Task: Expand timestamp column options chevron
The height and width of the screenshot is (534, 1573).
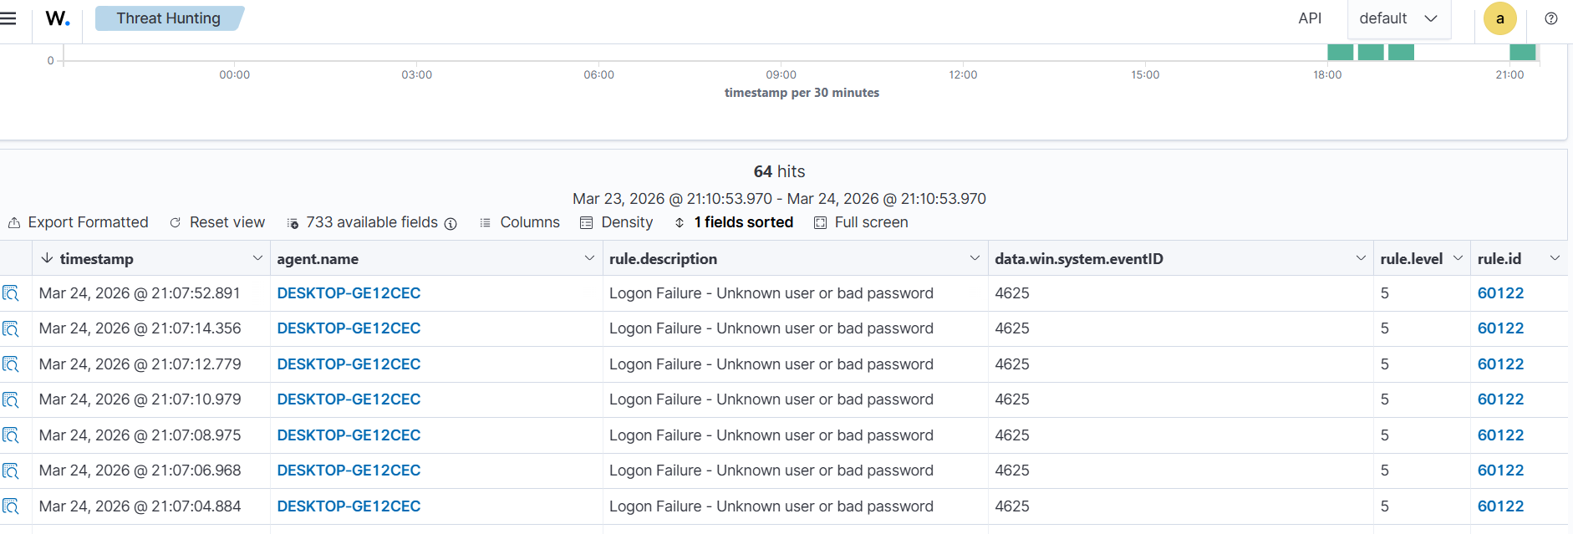Action: [x=257, y=258]
